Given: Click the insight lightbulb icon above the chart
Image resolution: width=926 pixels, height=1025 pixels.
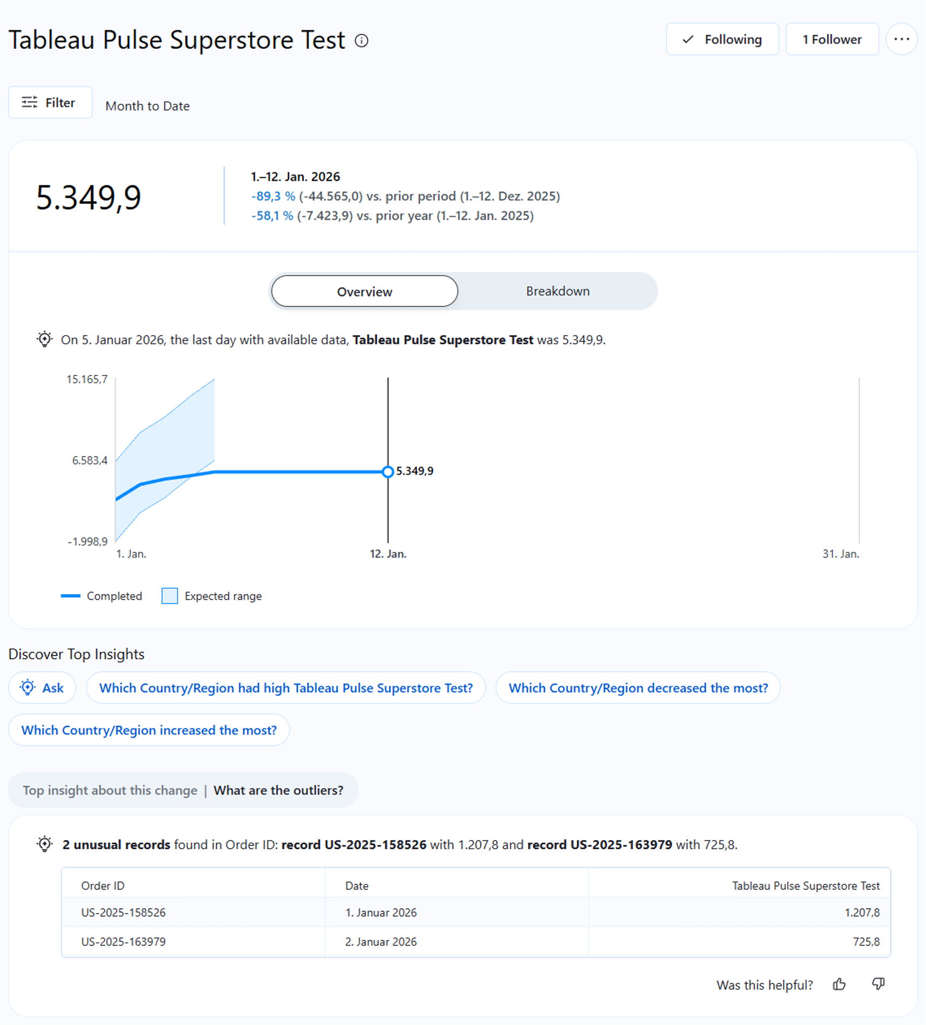Looking at the screenshot, I should click(x=44, y=339).
